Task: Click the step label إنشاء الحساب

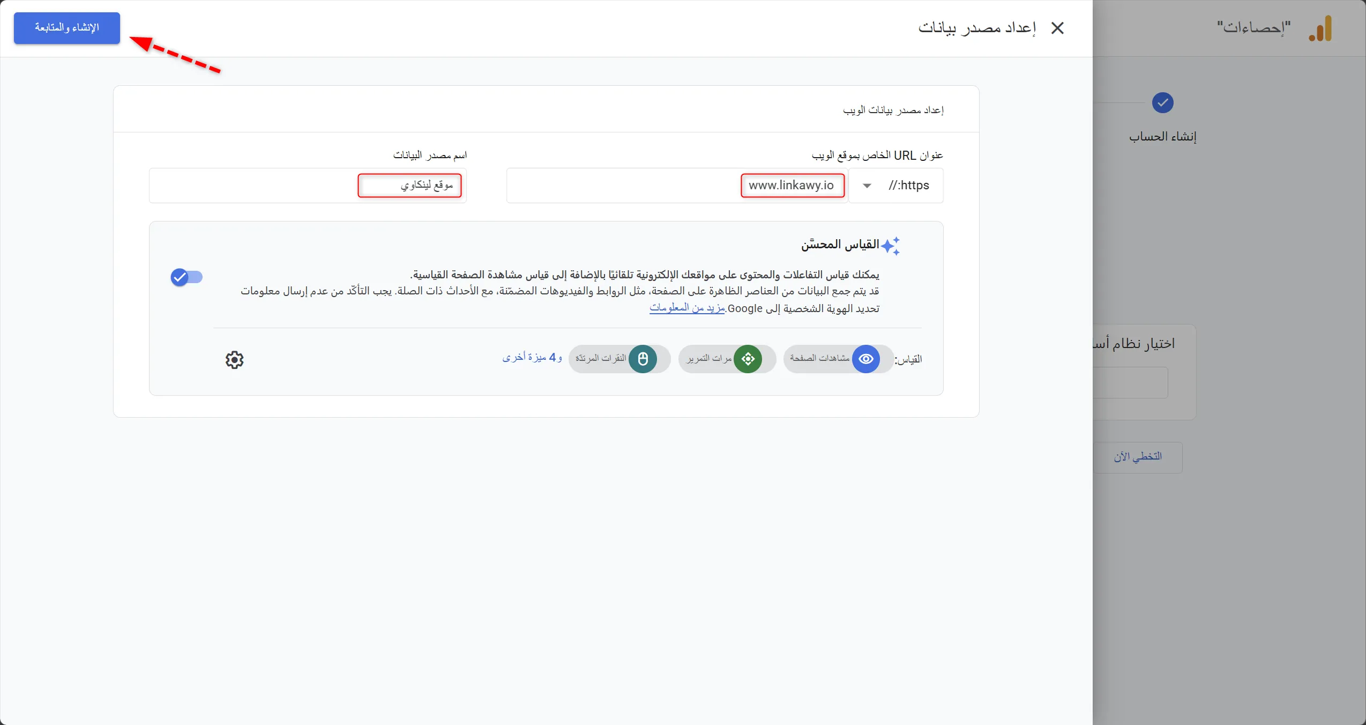Action: click(x=1163, y=137)
